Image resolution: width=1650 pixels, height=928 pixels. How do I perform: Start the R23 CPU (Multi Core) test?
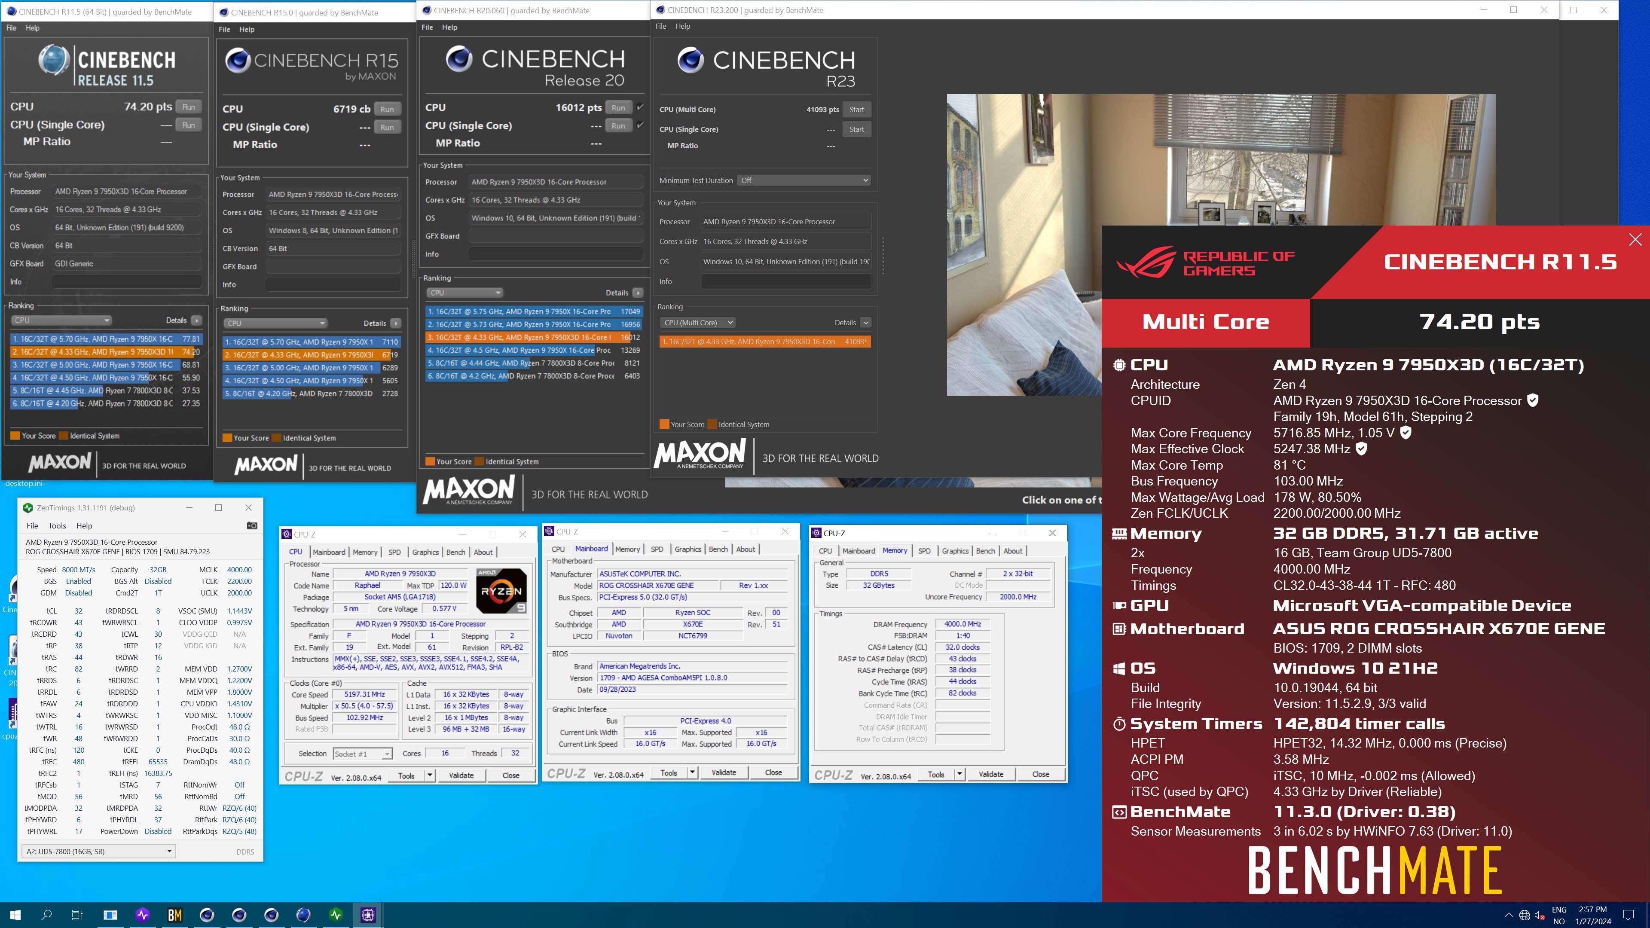[856, 110]
